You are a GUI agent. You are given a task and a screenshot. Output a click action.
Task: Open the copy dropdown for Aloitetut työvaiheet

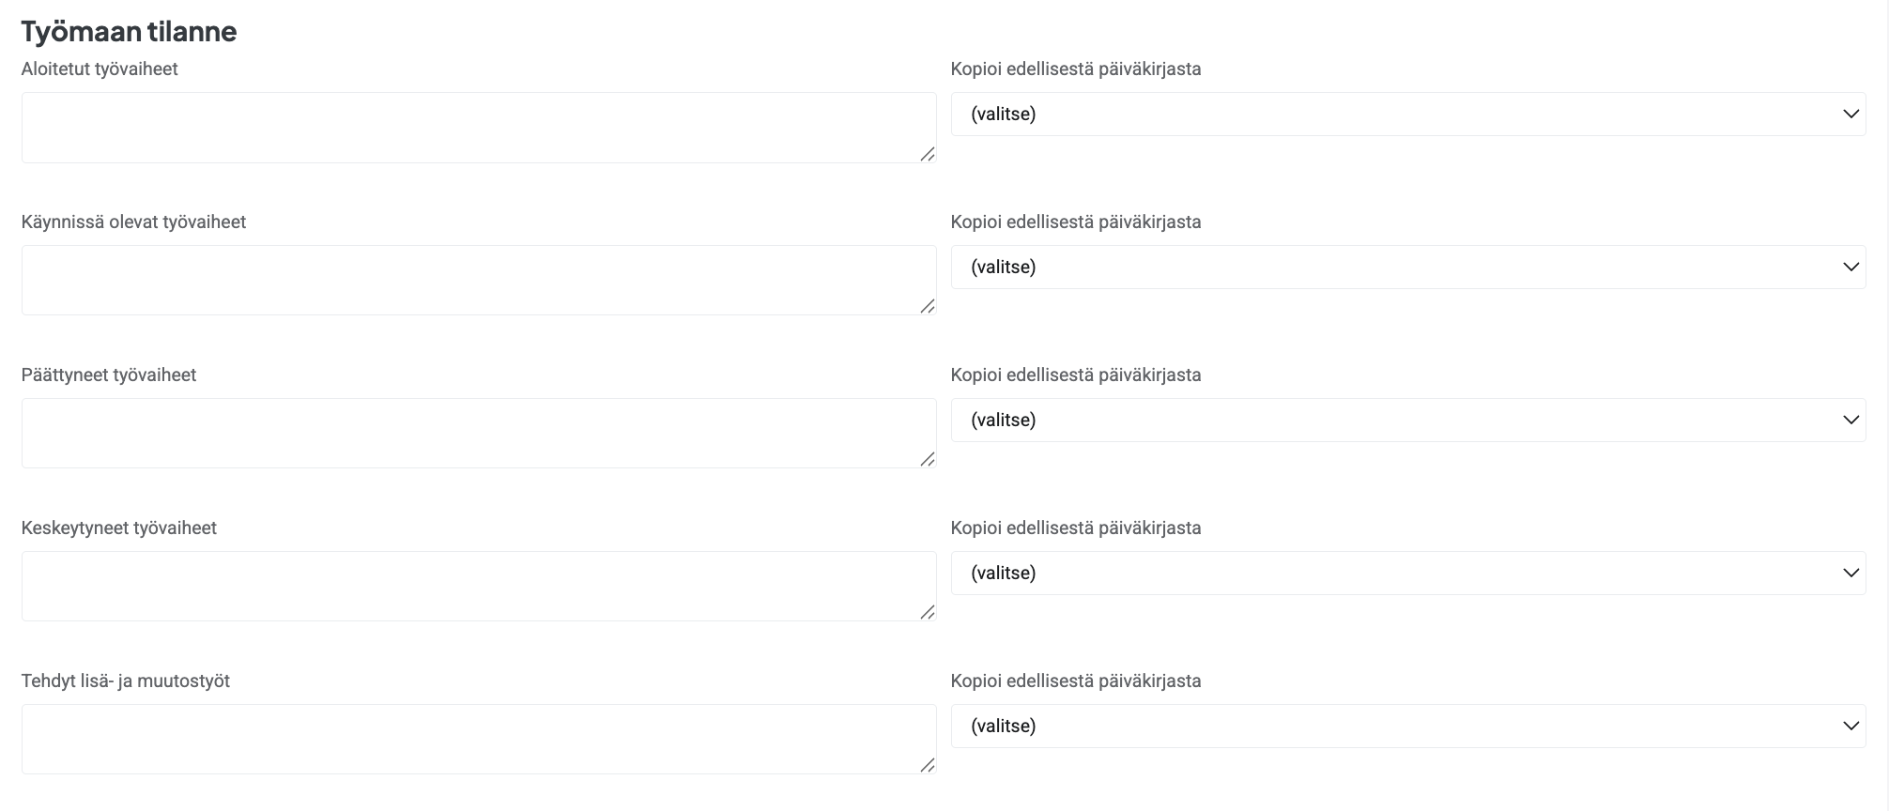pyautogui.click(x=1407, y=115)
